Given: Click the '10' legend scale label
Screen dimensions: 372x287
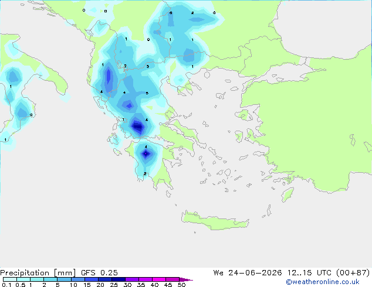Looking at the screenshot, I should pyautogui.click(x=73, y=285).
